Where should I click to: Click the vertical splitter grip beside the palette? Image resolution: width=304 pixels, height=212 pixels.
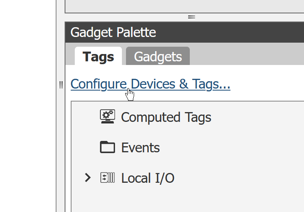coord(61,85)
